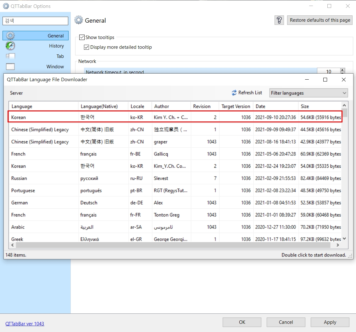Sort by the Revision column header
The image size is (356, 332).
pos(205,106)
